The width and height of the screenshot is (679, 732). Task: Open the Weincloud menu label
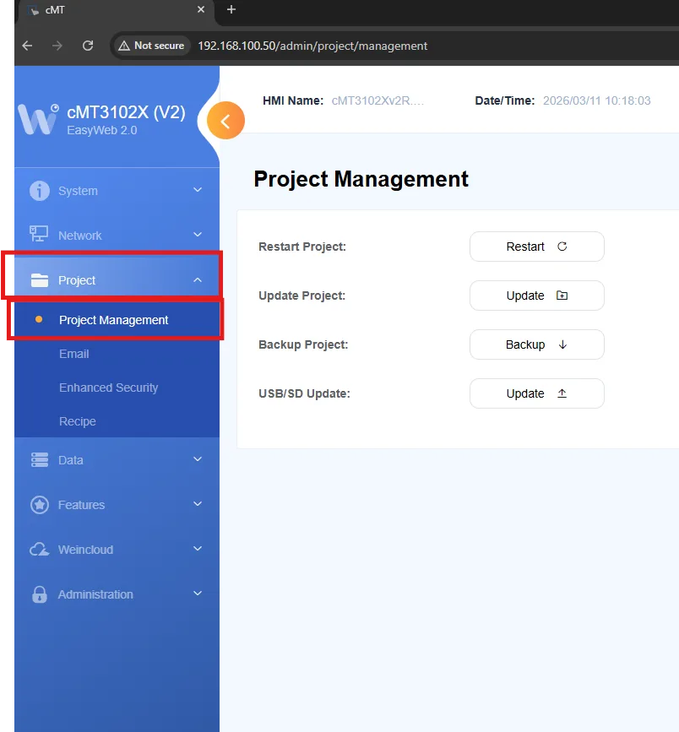click(85, 550)
